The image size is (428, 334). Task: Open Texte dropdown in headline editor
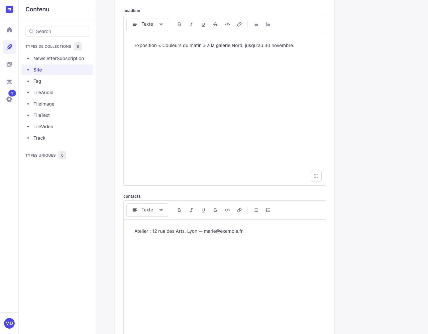[x=147, y=24]
